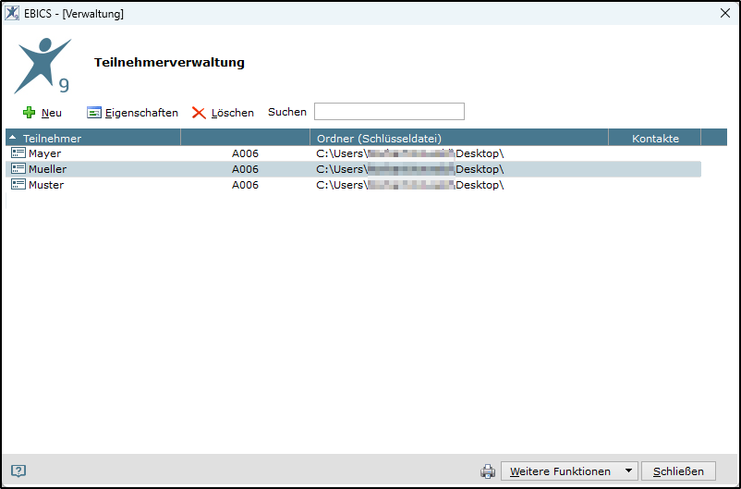Click A006 in Mayer row
The image size is (741, 489).
pyautogui.click(x=245, y=153)
